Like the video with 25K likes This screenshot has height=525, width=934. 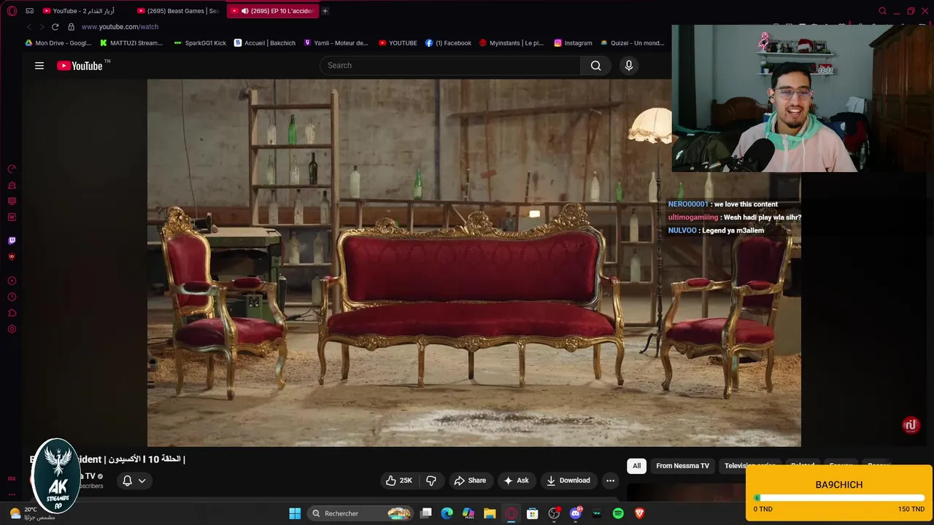point(399,481)
